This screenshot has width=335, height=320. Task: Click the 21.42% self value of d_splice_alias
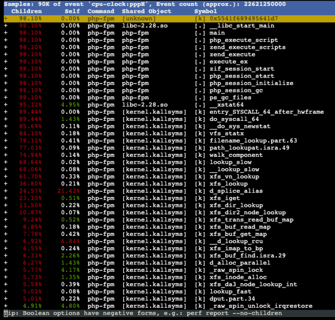click(68, 191)
